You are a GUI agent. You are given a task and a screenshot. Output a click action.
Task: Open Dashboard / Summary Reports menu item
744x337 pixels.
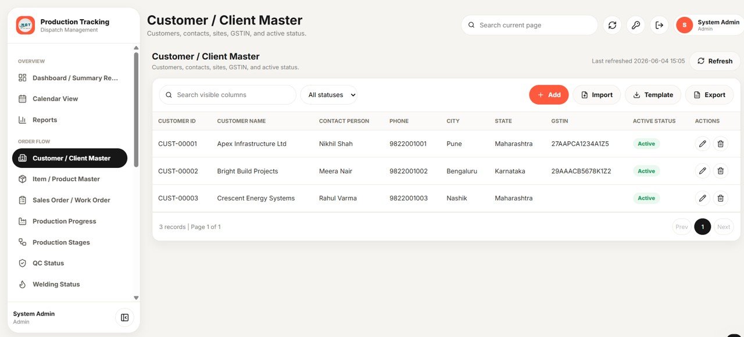[70, 78]
